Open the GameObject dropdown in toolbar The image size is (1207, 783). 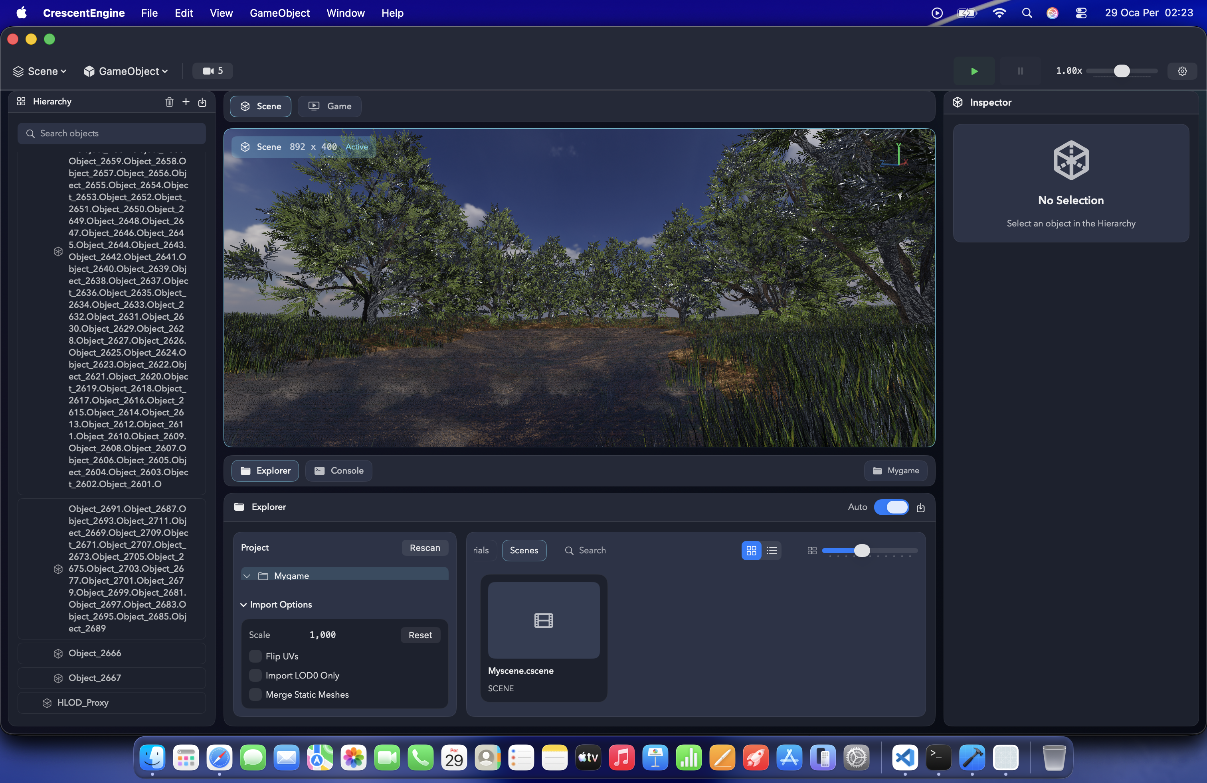pyautogui.click(x=126, y=71)
